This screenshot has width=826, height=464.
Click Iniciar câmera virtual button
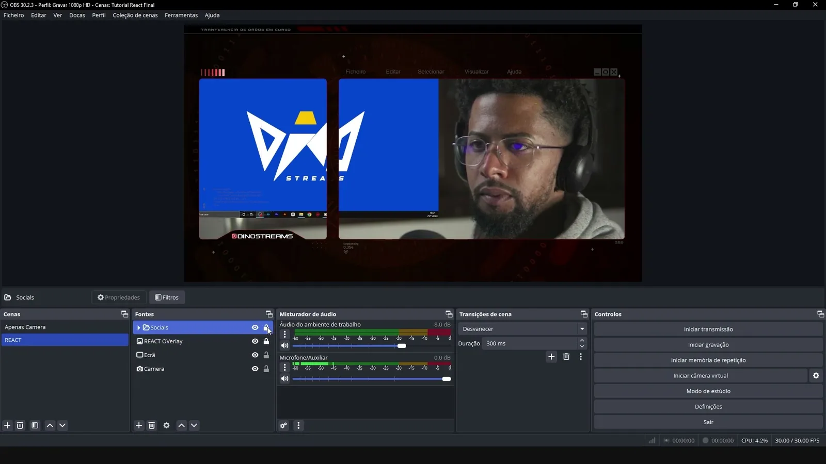(701, 376)
